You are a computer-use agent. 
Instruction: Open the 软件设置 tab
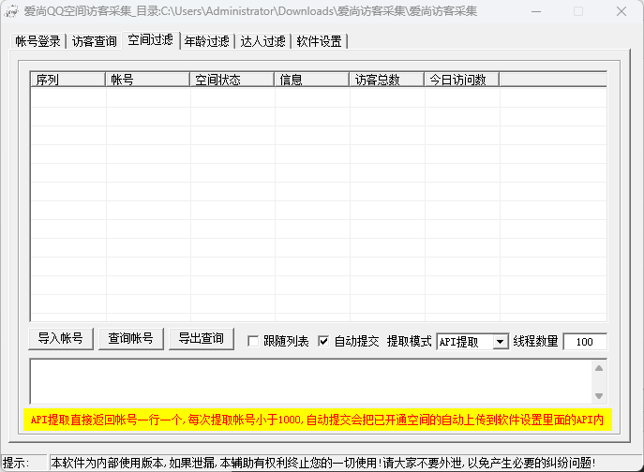click(x=319, y=41)
